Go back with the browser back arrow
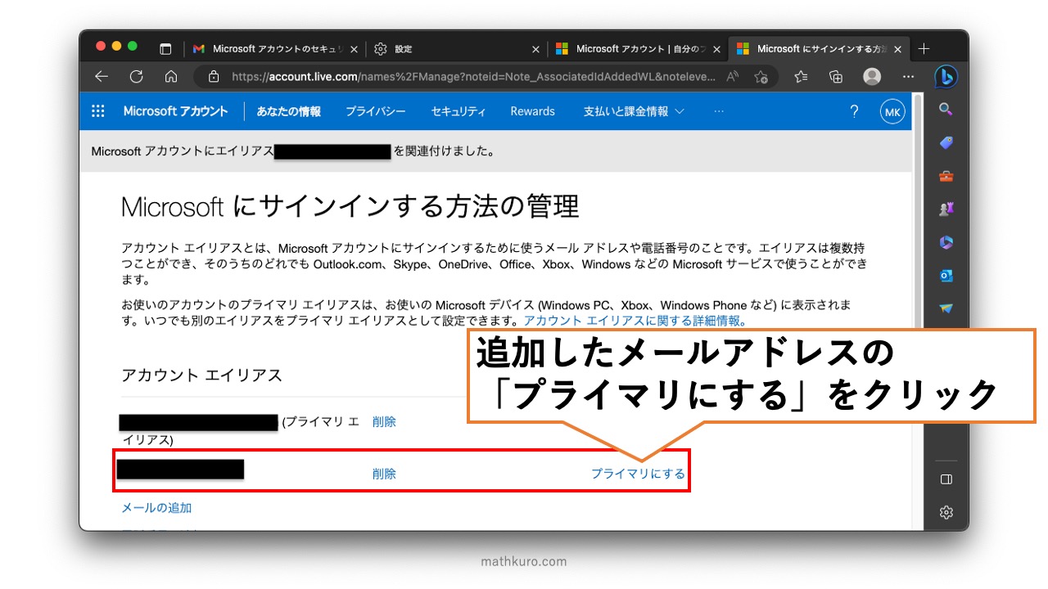 102,76
